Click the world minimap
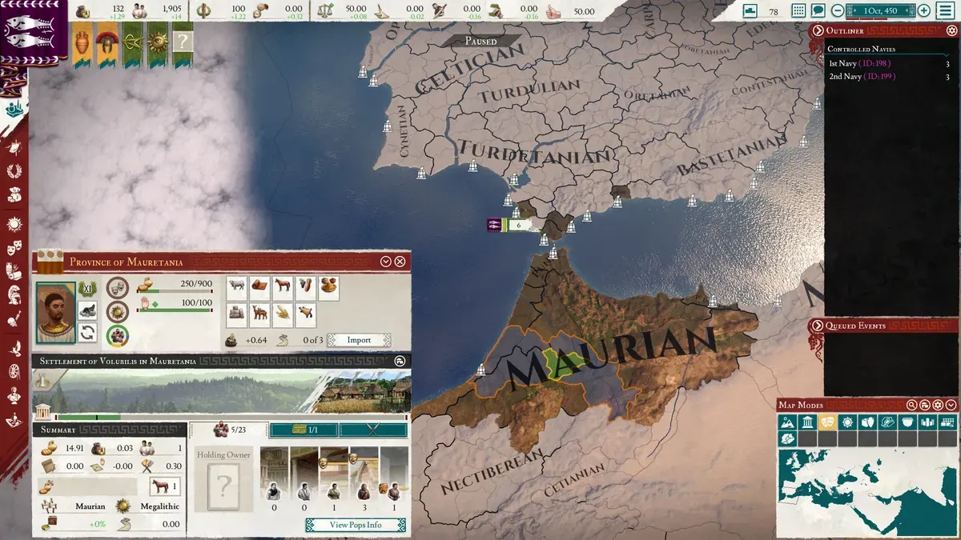The image size is (961, 540). coord(867,494)
